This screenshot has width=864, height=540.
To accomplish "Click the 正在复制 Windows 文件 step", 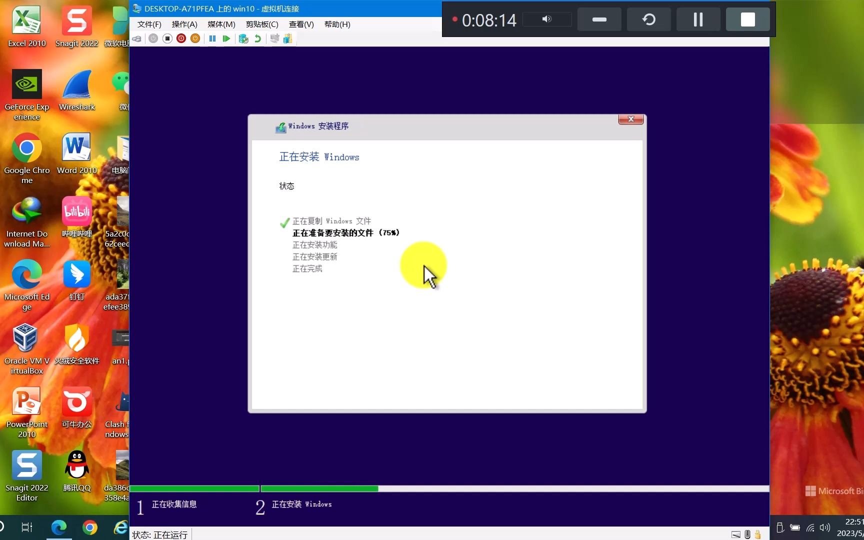I will tap(331, 221).
